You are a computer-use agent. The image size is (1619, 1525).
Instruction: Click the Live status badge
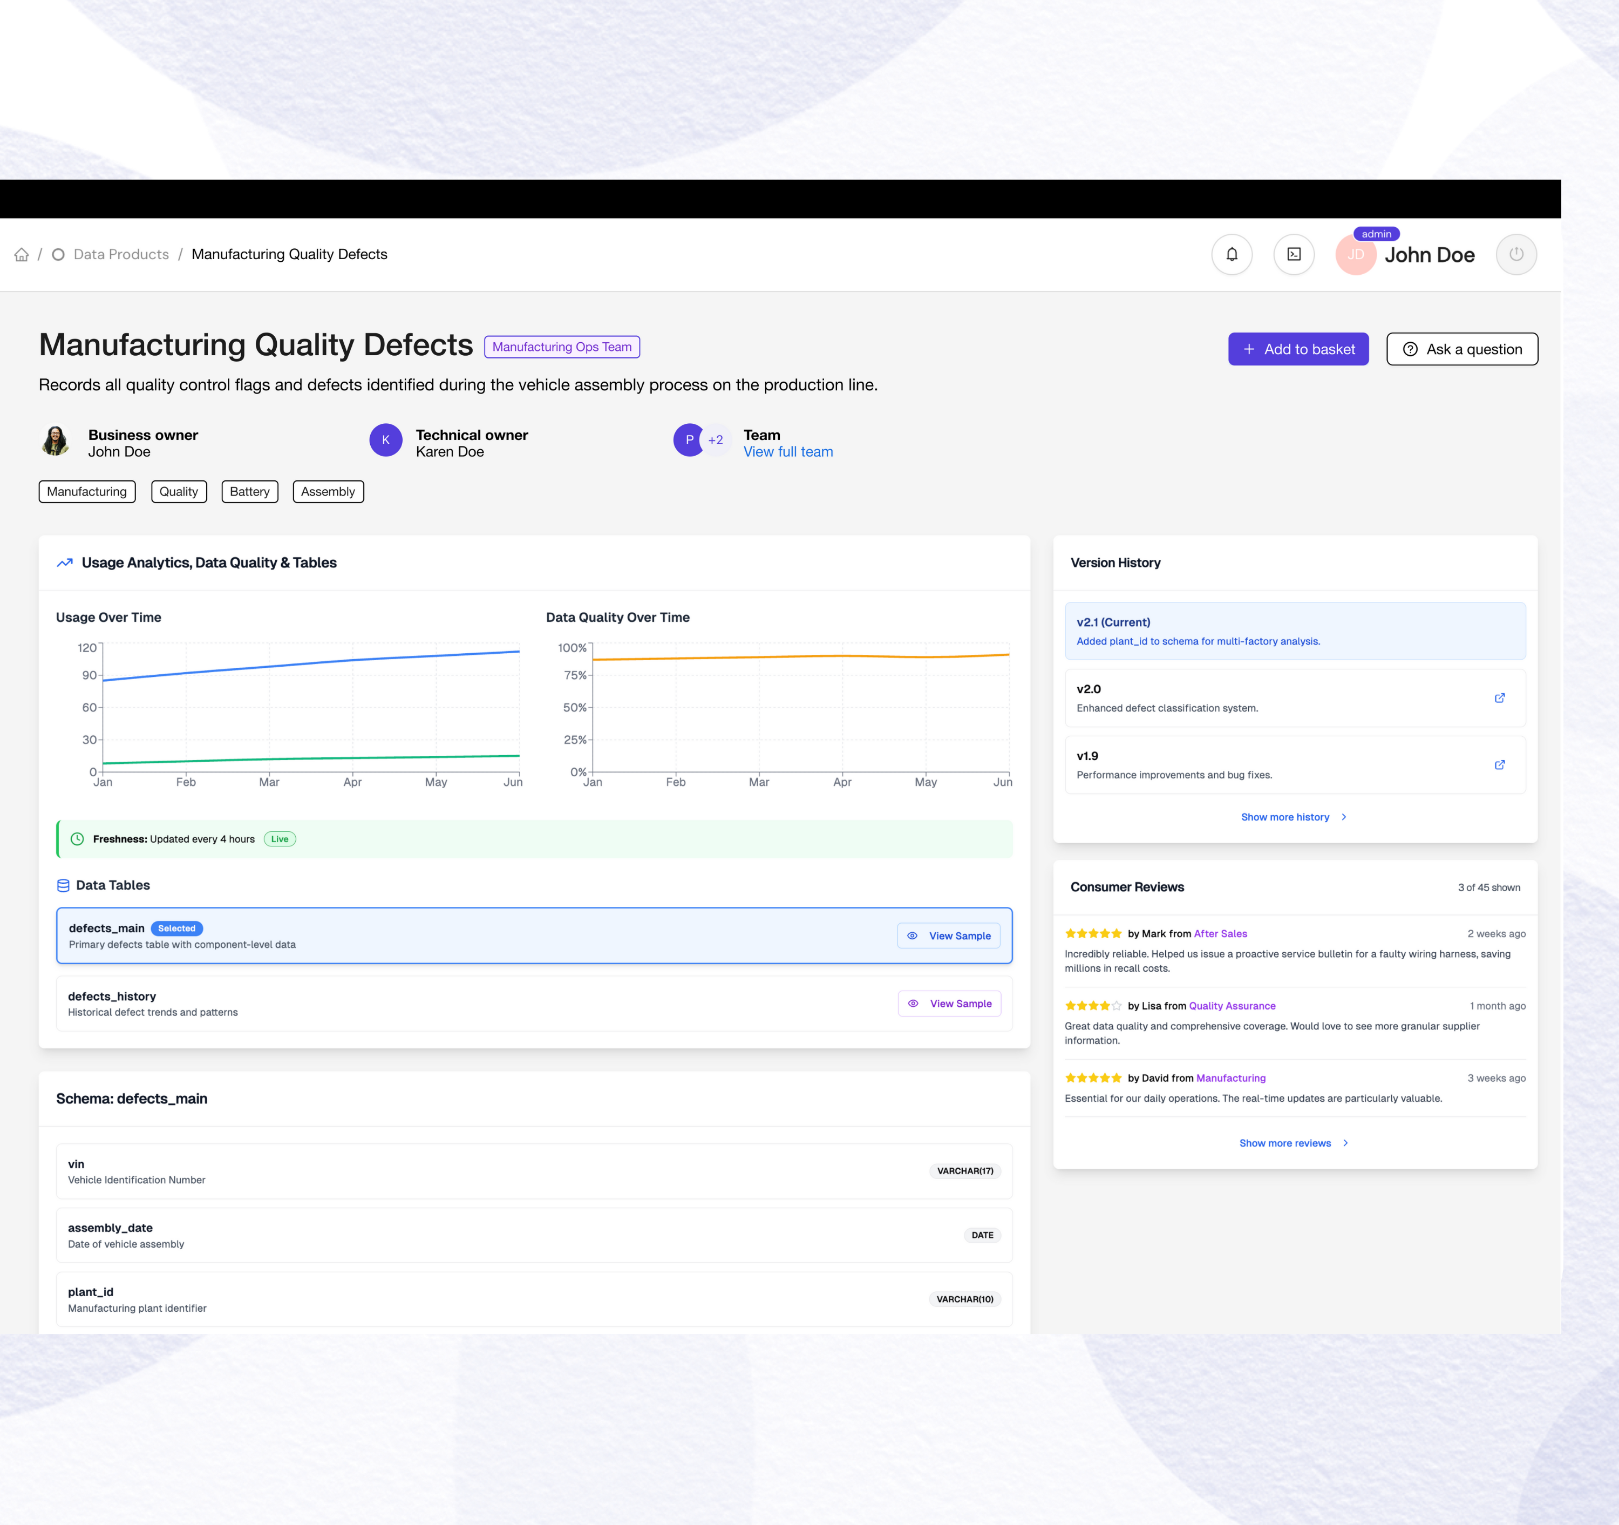click(280, 839)
